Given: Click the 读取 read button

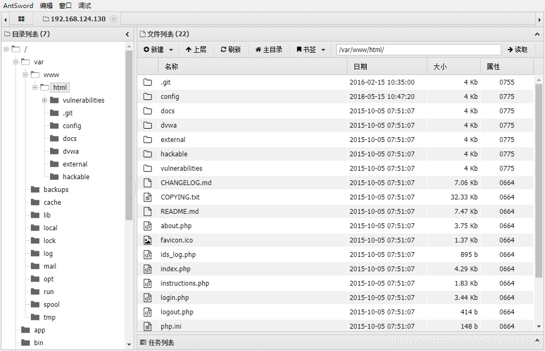Looking at the screenshot, I should (517, 49).
